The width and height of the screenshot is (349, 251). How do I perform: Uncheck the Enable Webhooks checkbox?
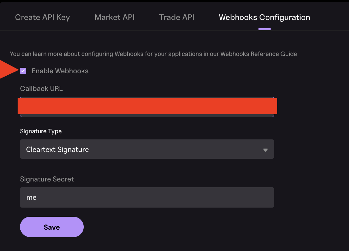(x=23, y=71)
